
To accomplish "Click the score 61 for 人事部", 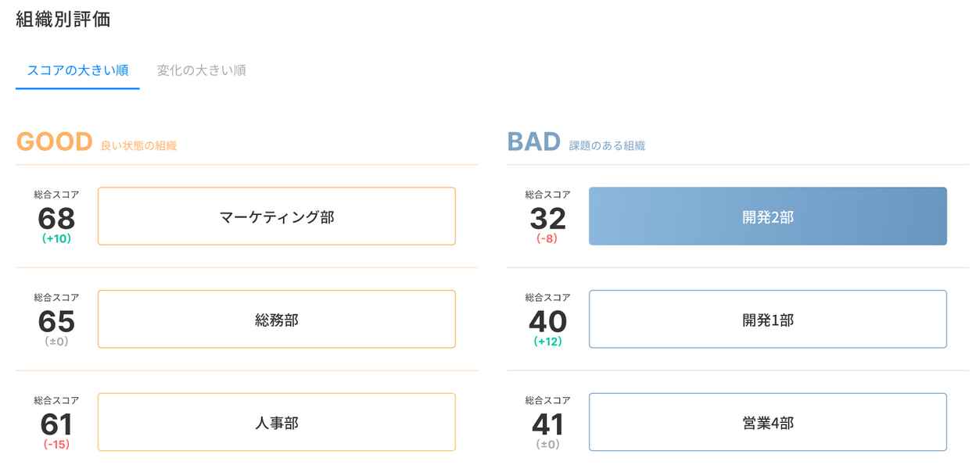I will [x=56, y=424].
